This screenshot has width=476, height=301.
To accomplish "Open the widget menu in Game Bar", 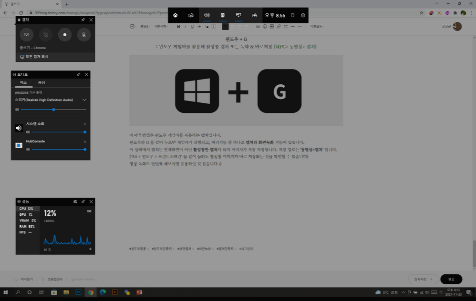I will click(x=191, y=15).
